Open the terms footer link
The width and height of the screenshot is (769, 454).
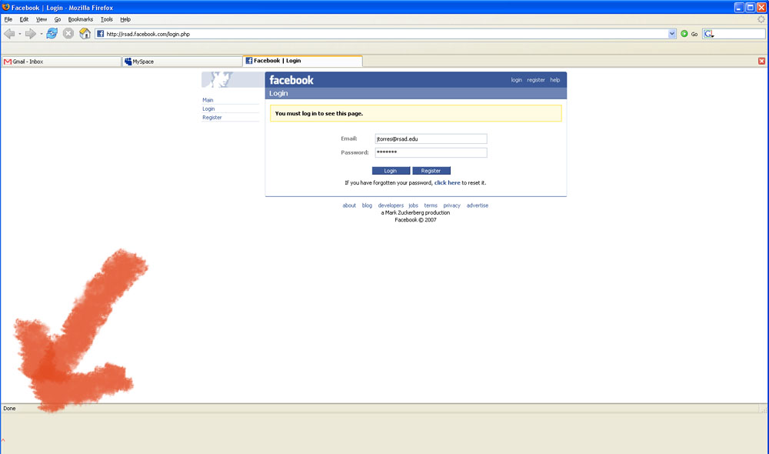[x=431, y=205]
